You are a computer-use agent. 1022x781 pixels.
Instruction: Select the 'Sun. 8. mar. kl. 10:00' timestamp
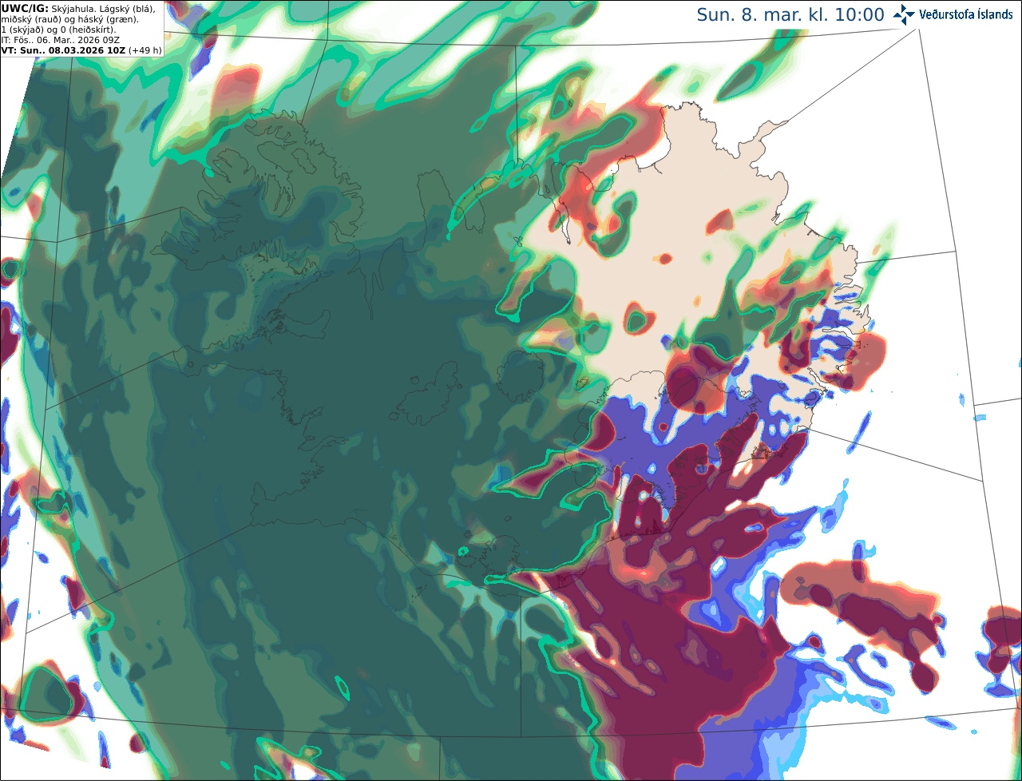[790, 15]
